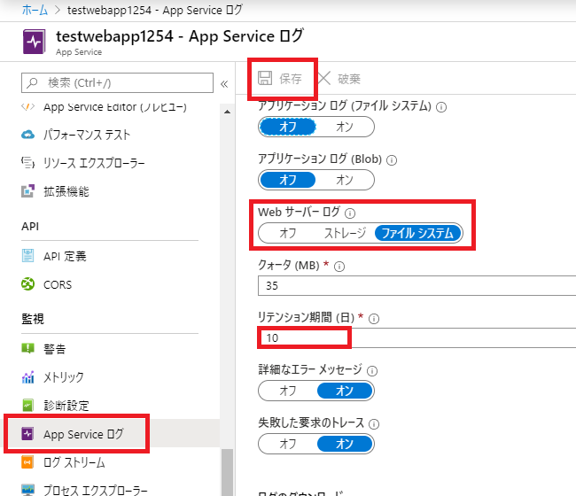The image size is (576, 496).
Task: Click the App Service log header icon
Action: click(35, 42)
